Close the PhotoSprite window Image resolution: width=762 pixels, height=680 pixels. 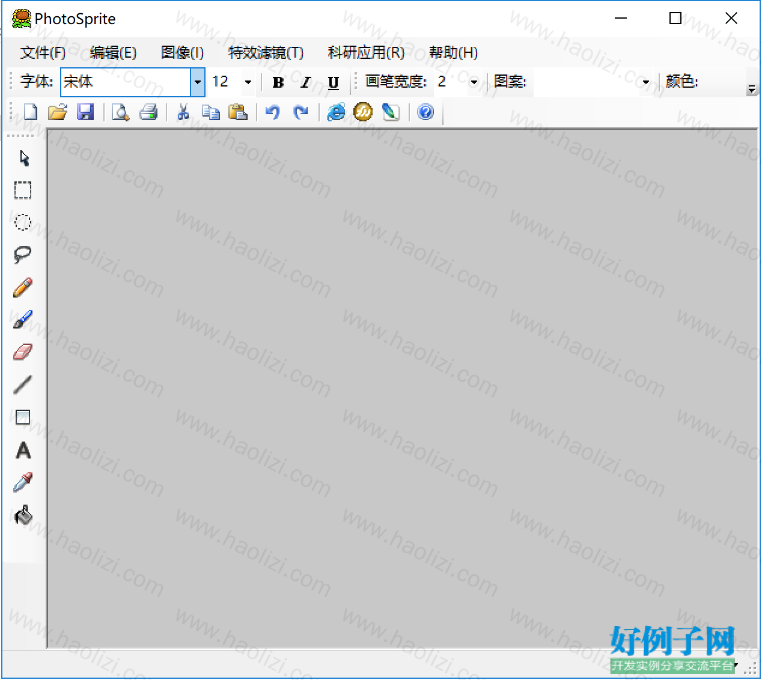[x=731, y=19]
